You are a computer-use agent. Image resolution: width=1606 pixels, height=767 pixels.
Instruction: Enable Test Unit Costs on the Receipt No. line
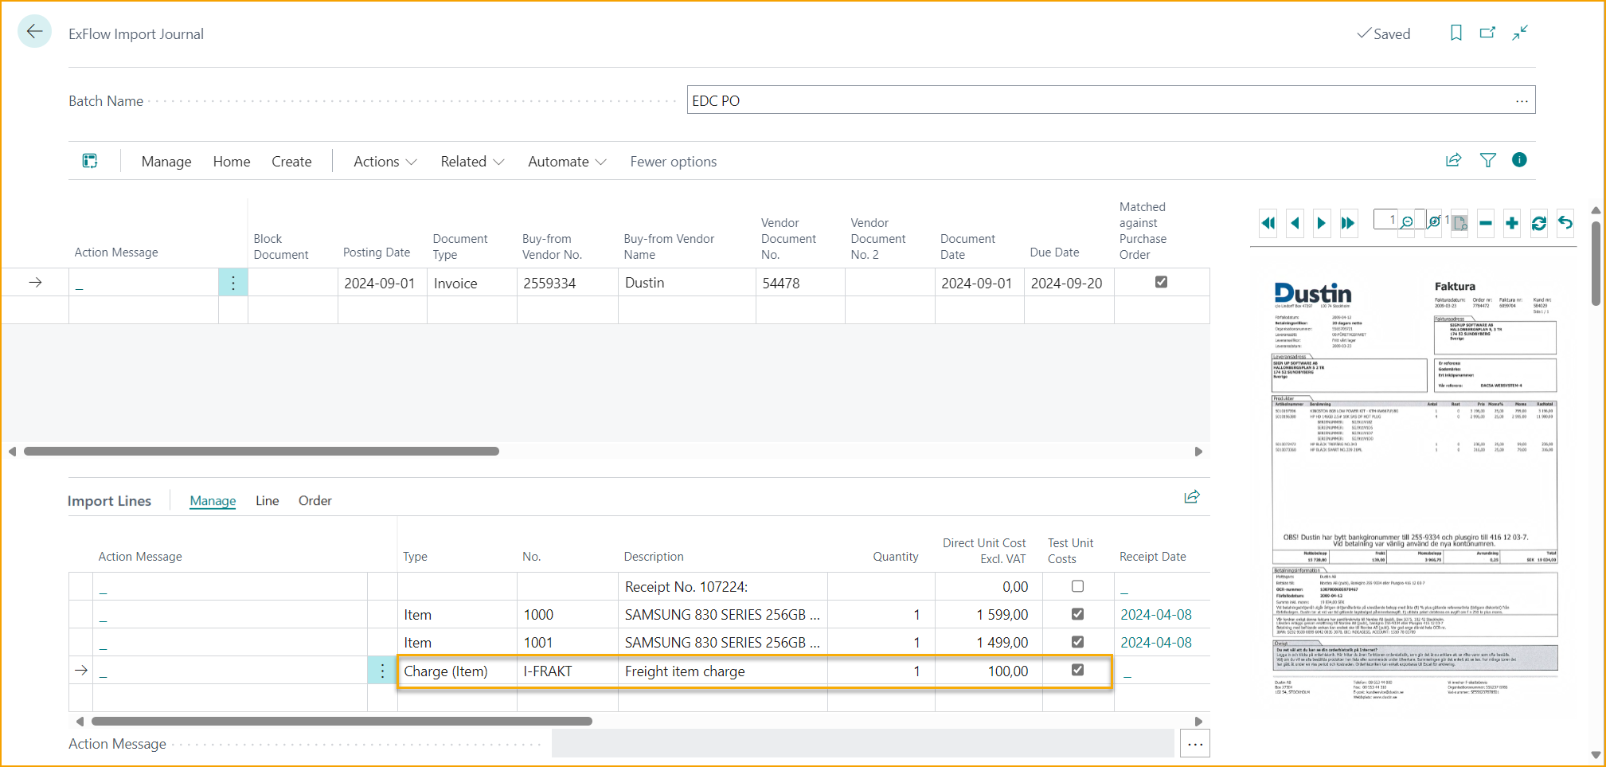[x=1077, y=585]
